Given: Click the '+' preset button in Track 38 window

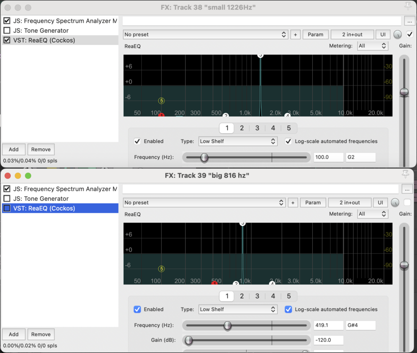Looking at the screenshot, I should [x=295, y=35].
